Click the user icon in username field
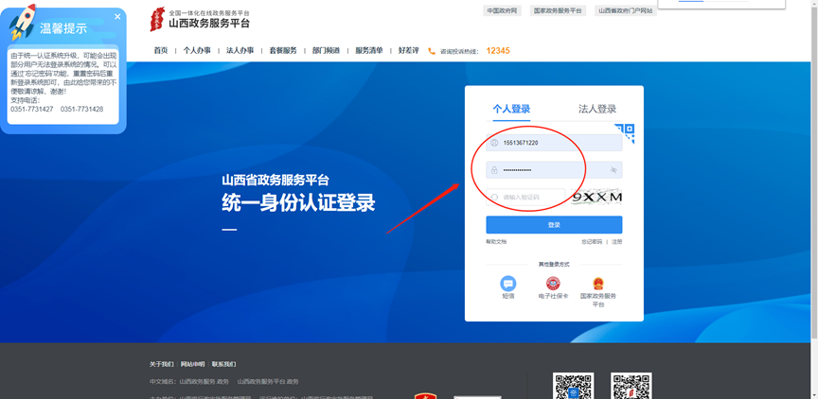818x399 pixels. tap(494, 143)
